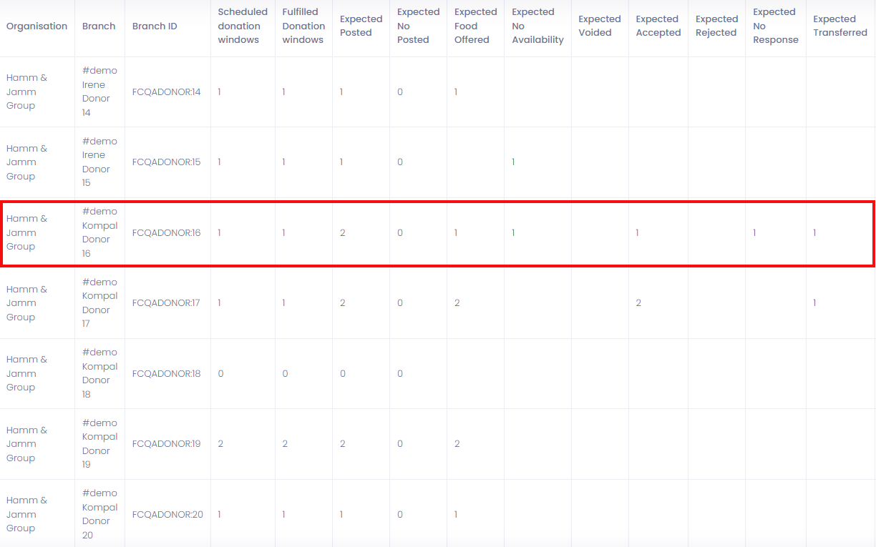Click the #demo Kompal Donor 20 branch
This screenshot has height=547, width=876.
pyautogui.click(x=99, y=514)
